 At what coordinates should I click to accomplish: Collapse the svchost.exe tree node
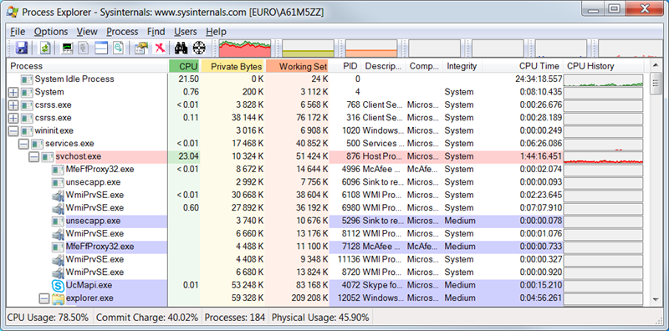click(33, 156)
